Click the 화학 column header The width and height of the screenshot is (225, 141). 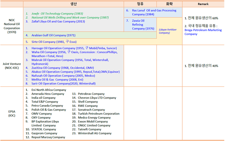[169, 4]
